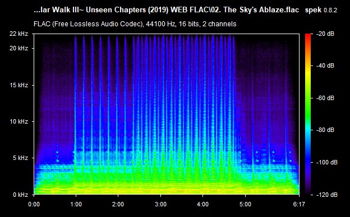Click the 2:00 time axis label
The height and width of the screenshot is (217, 350).
[x=118, y=204]
